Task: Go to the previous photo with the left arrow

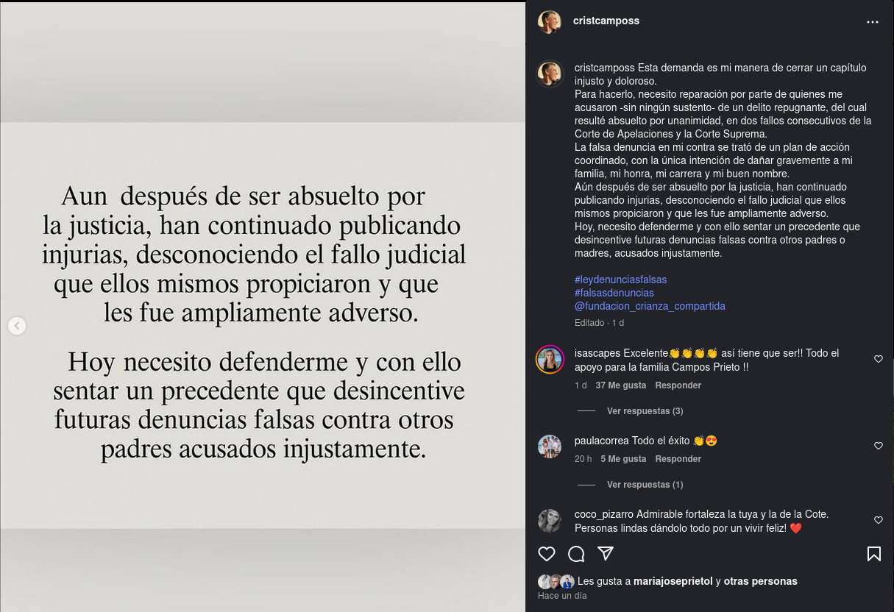Action: point(17,326)
